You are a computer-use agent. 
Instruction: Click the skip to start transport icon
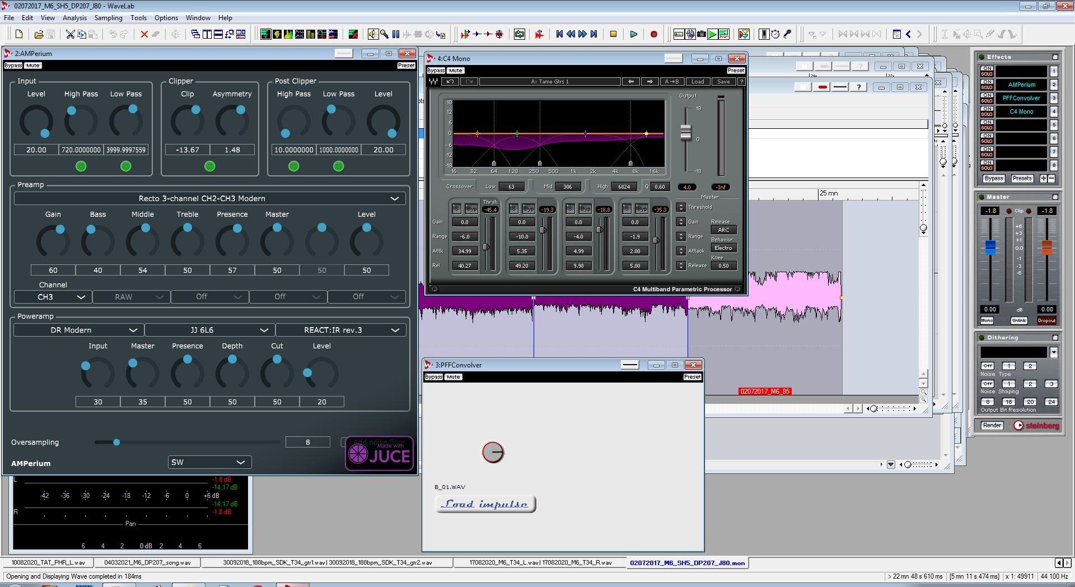click(x=559, y=34)
